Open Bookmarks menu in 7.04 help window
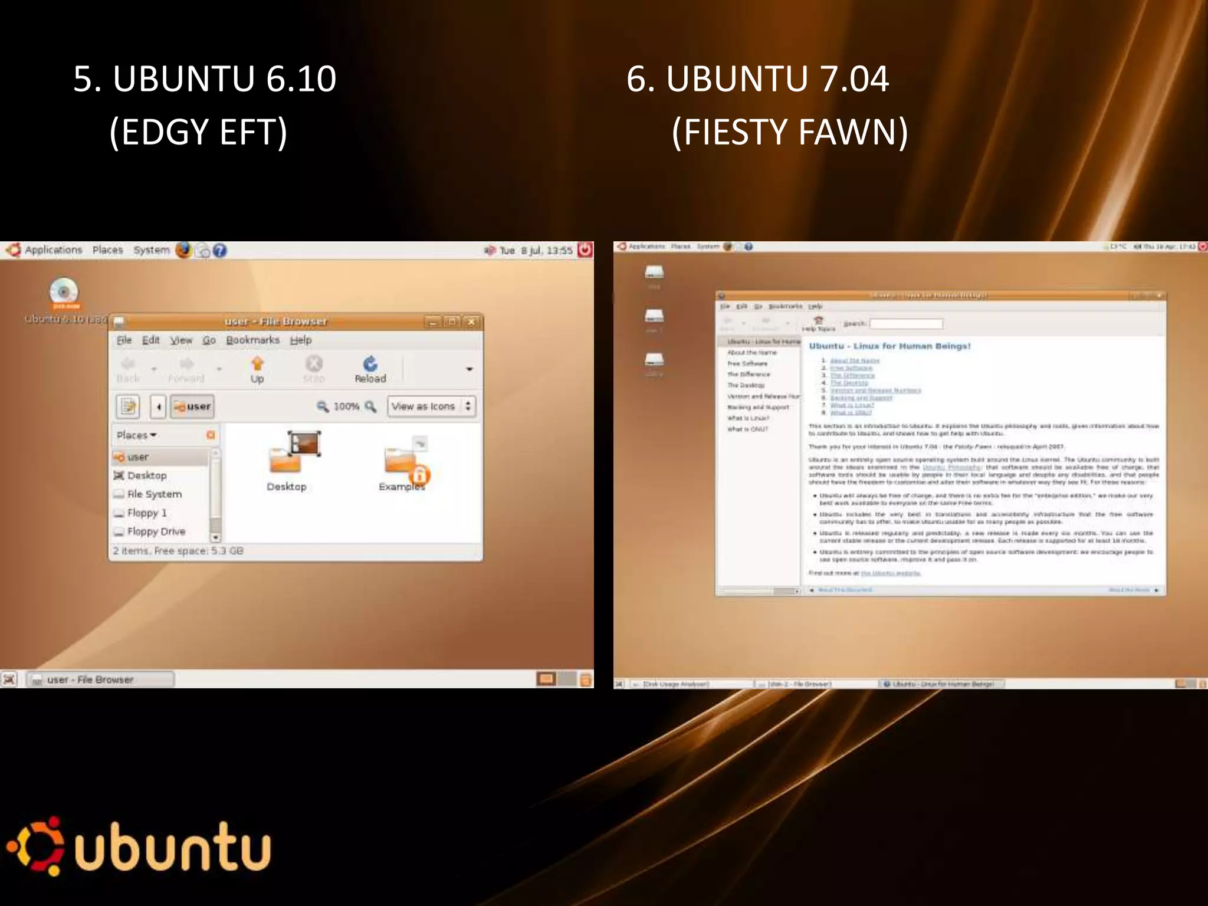 [x=785, y=306]
